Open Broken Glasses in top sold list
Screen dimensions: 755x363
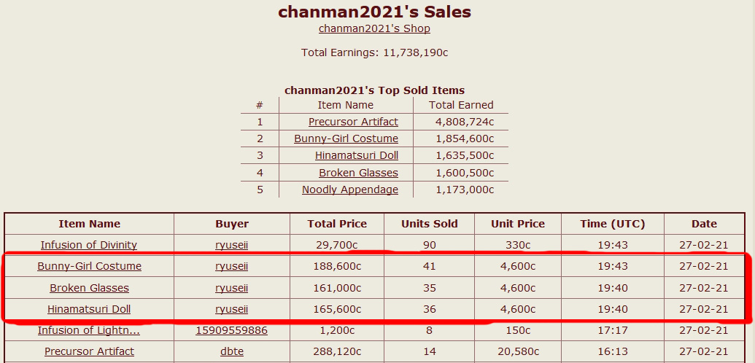358,172
